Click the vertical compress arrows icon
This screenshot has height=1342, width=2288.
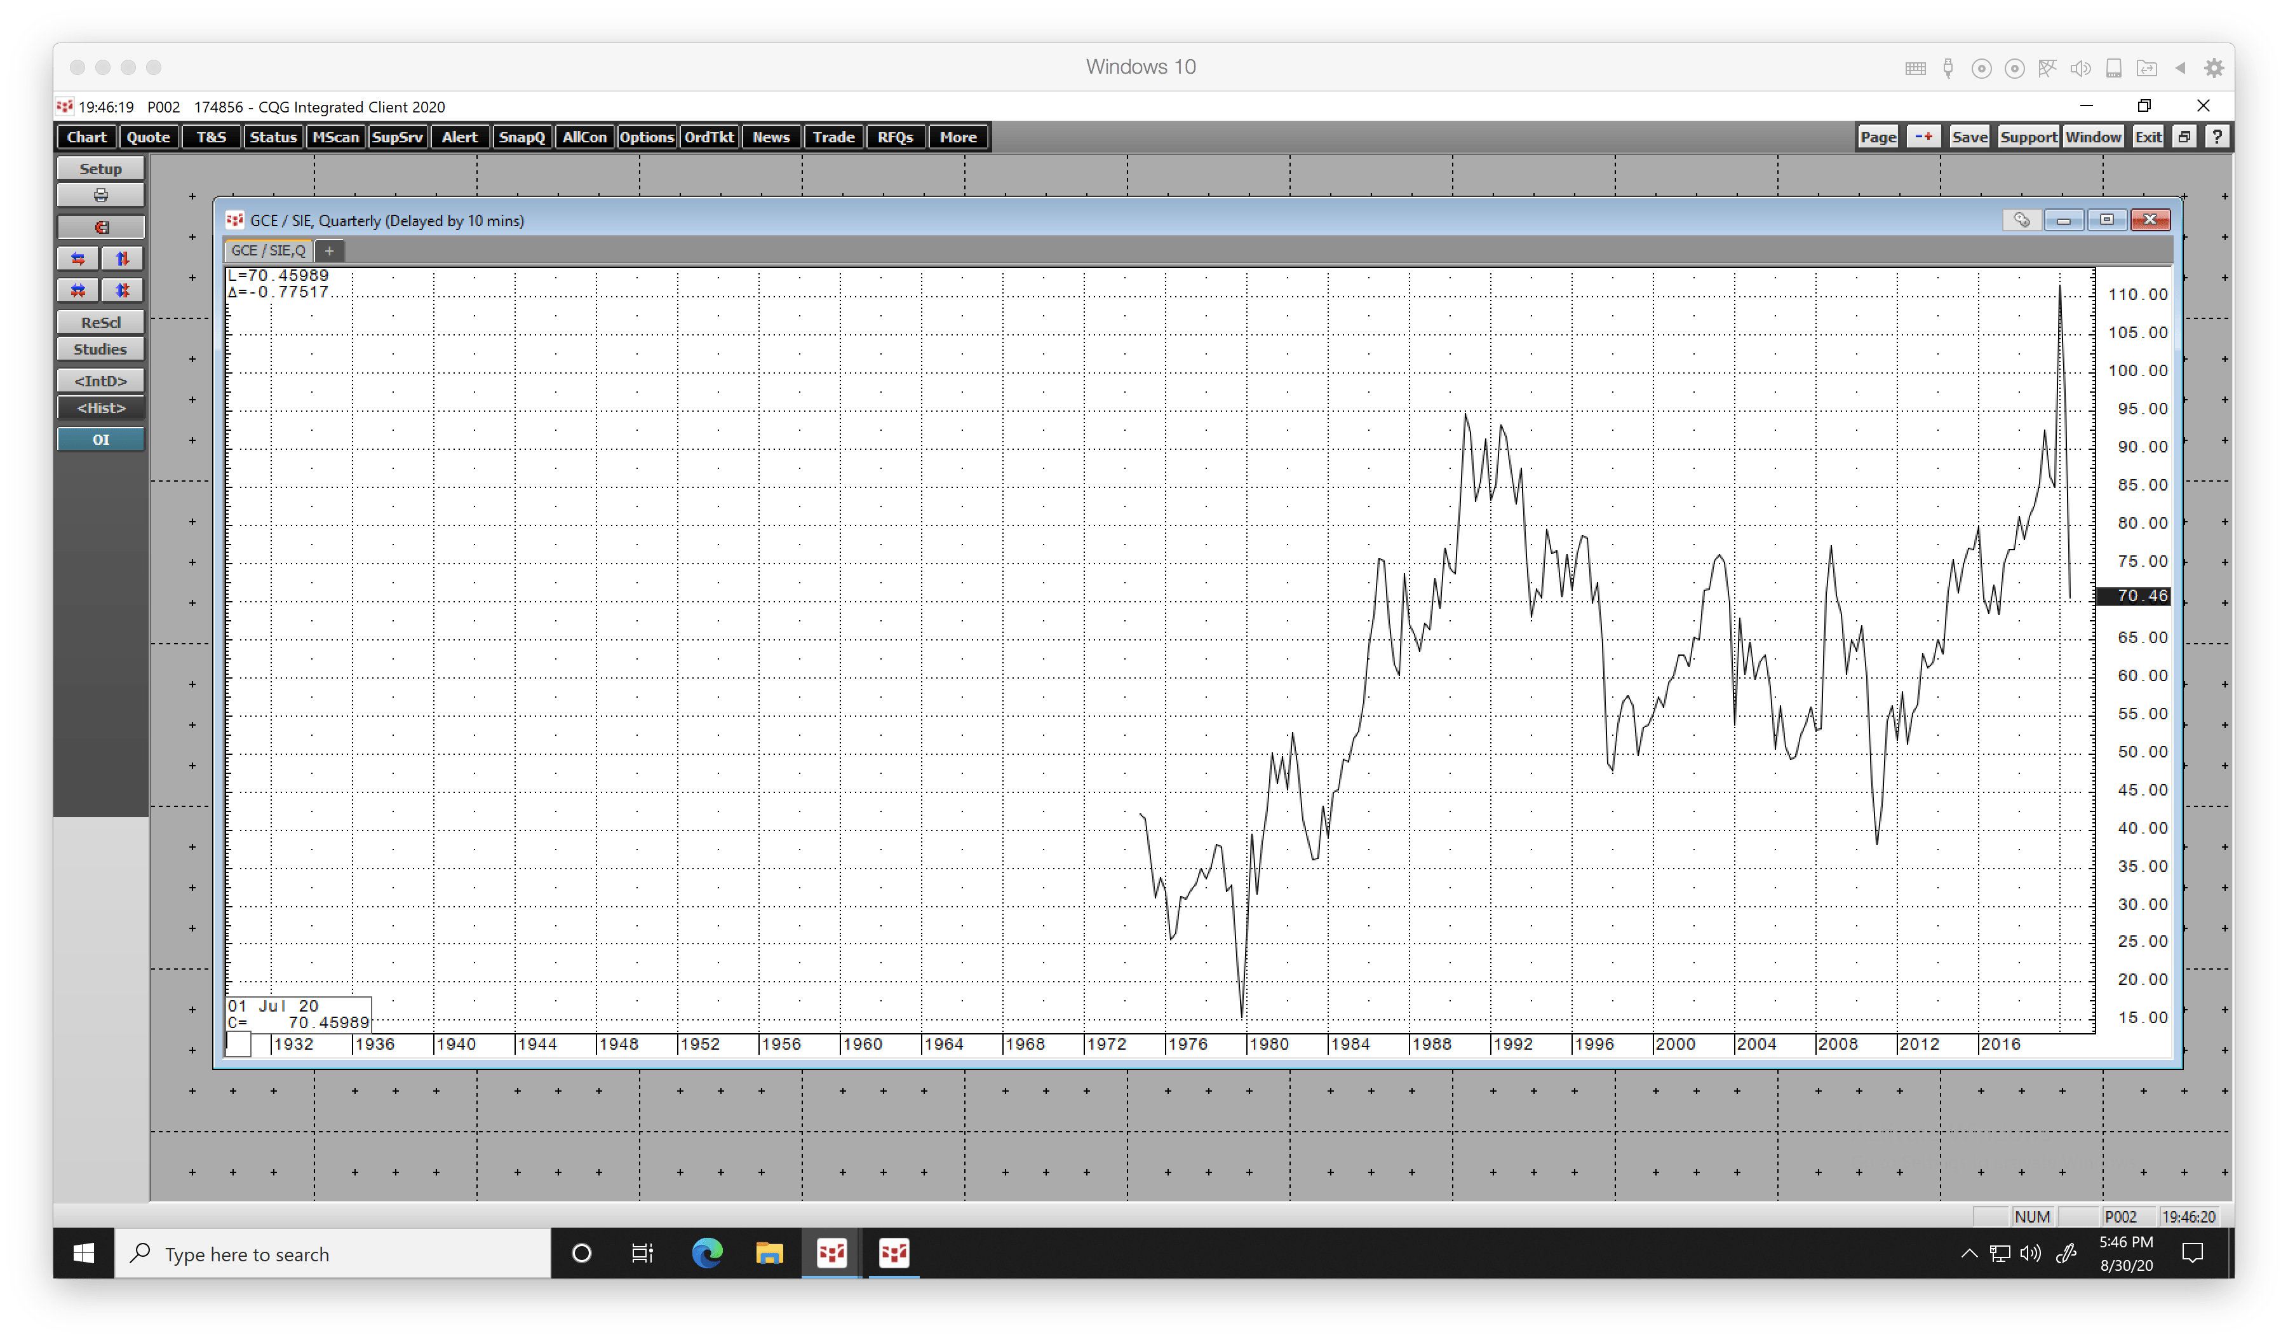(123, 290)
